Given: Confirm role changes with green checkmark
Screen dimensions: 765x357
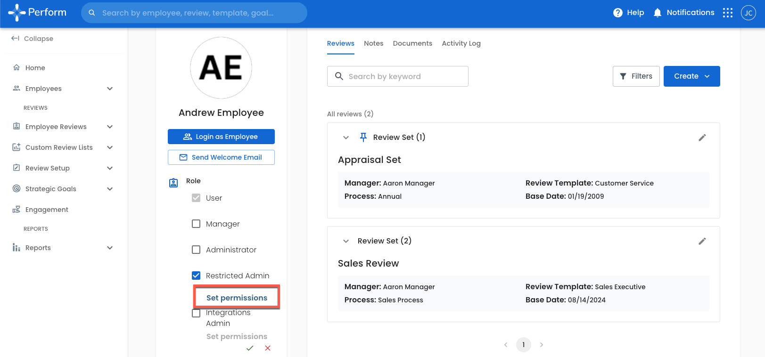Looking at the screenshot, I should (250, 348).
